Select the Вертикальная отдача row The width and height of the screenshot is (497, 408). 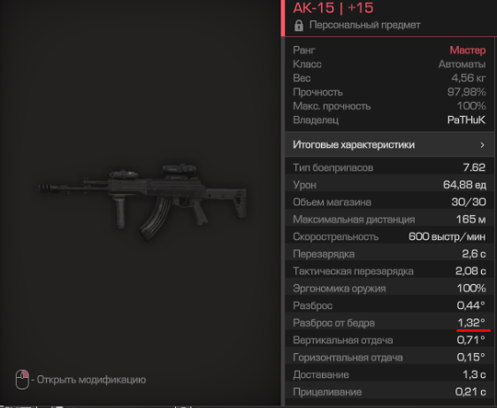pyautogui.click(x=389, y=340)
